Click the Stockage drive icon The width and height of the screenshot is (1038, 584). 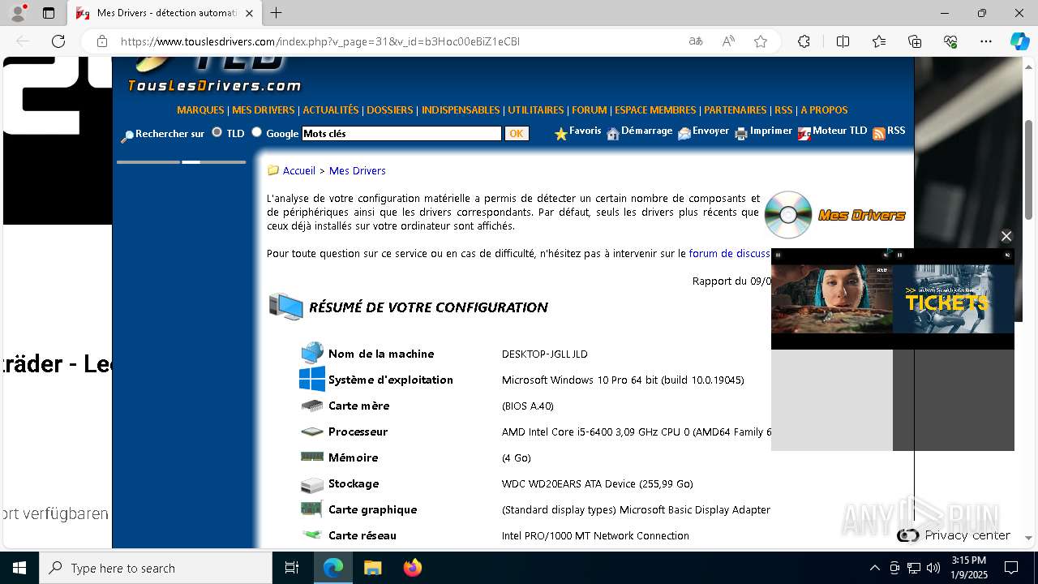pyautogui.click(x=312, y=484)
